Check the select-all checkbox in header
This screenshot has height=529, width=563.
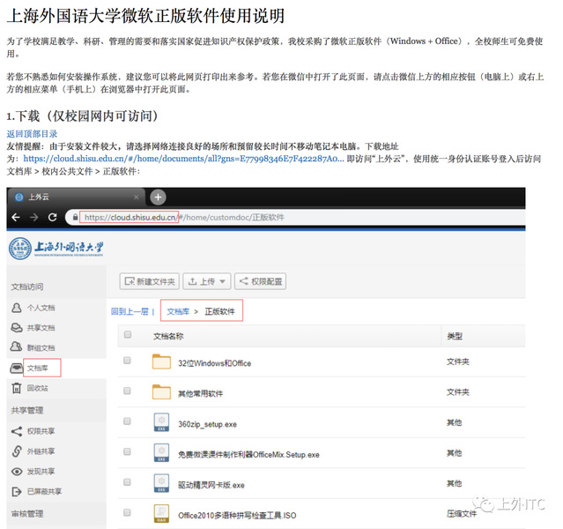point(128,335)
